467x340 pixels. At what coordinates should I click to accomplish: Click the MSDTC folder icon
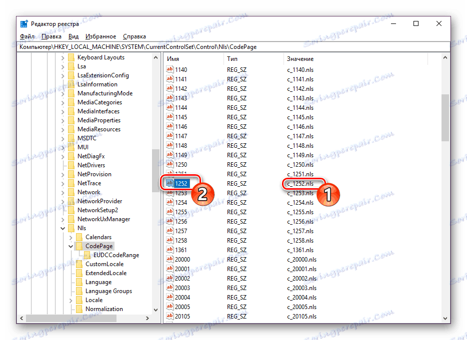coord(71,138)
